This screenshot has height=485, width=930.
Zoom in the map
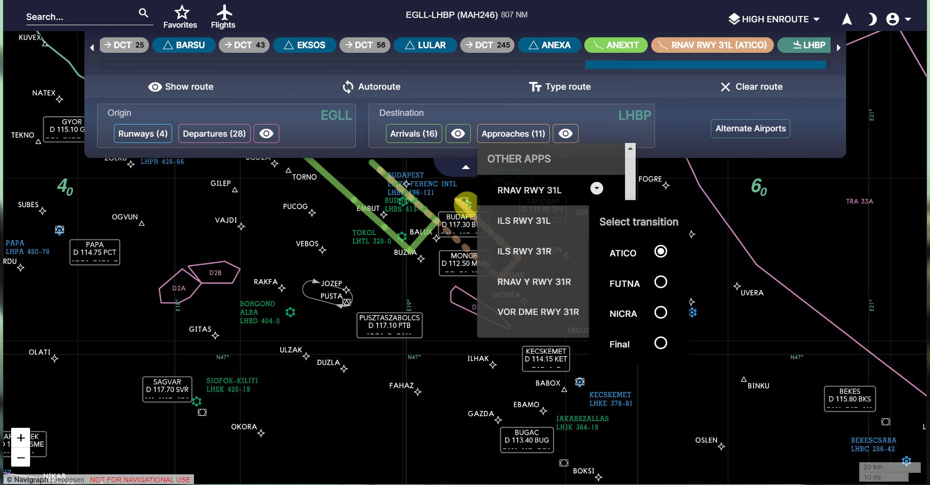coord(21,438)
